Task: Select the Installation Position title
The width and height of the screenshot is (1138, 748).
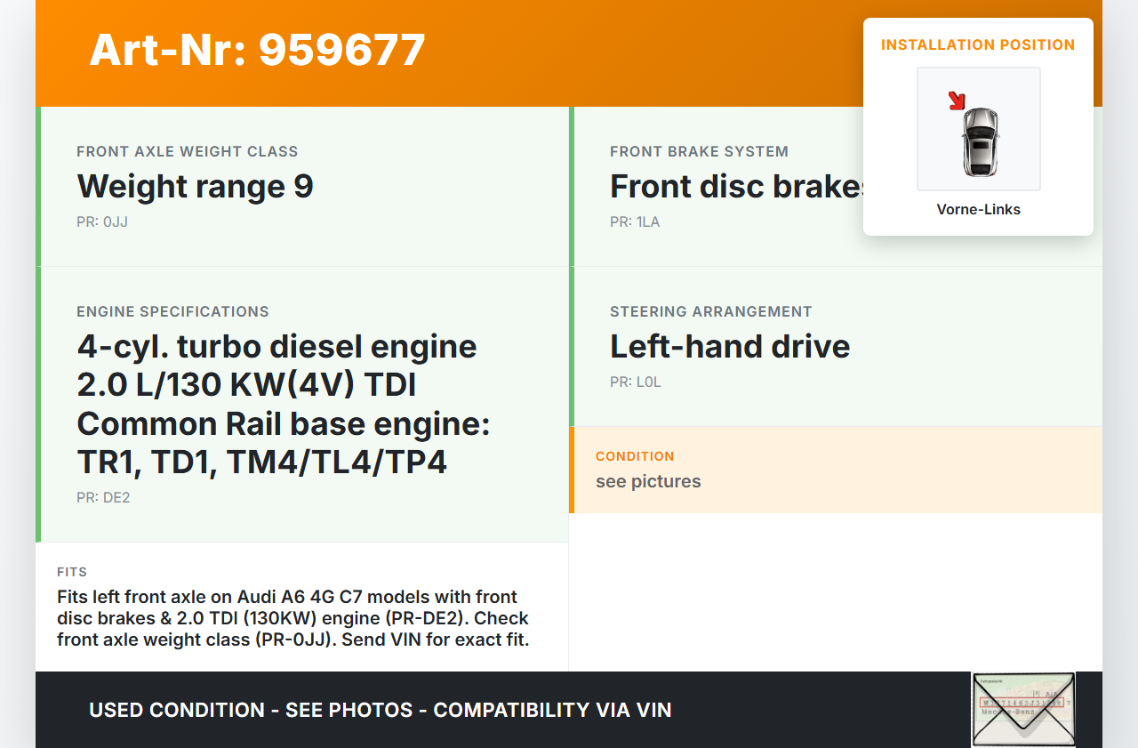Action: (978, 44)
